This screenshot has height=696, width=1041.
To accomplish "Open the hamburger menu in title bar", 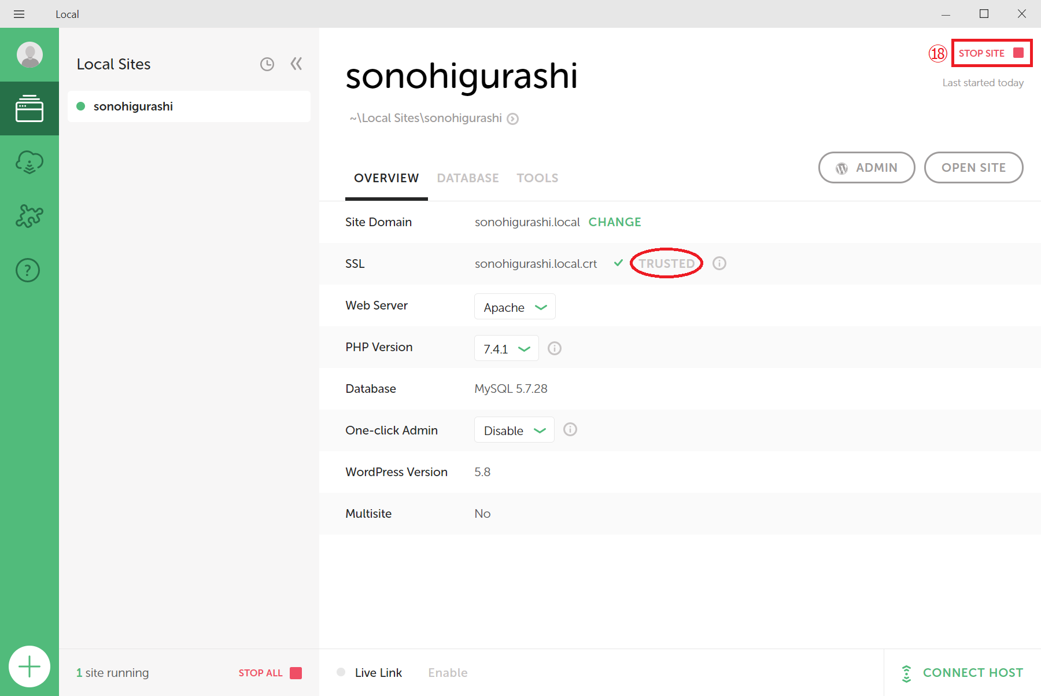I will coord(19,14).
